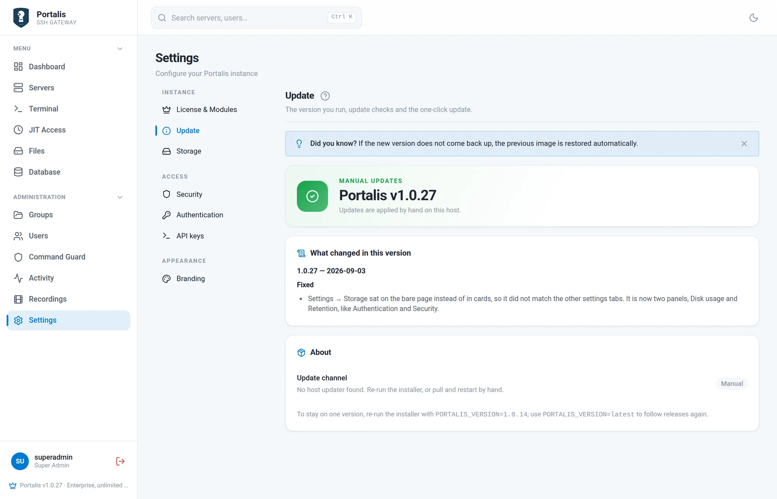This screenshot has height=499, width=777.
Task: Click the key icon beside Authentication
Action: click(x=166, y=215)
